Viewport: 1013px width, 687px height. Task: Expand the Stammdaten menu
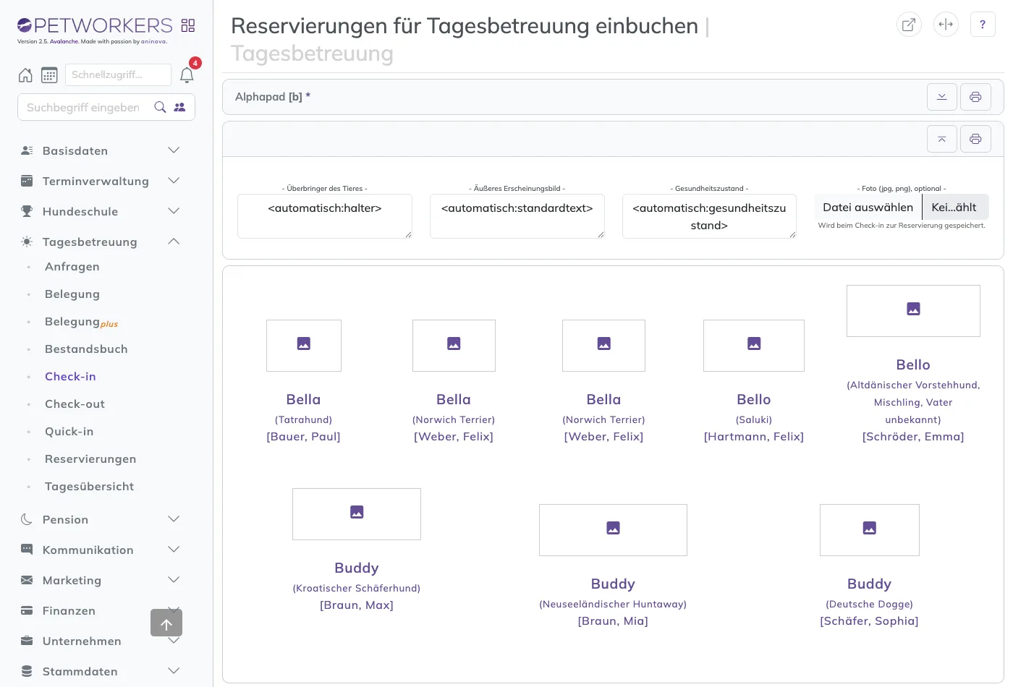click(x=101, y=671)
